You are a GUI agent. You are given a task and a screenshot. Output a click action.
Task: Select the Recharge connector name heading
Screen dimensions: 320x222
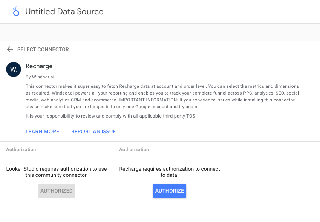click(x=39, y=66)
